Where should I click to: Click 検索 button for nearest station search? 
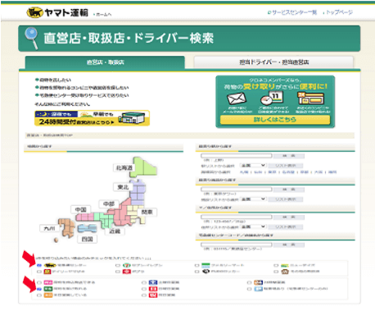pos(289,156)
